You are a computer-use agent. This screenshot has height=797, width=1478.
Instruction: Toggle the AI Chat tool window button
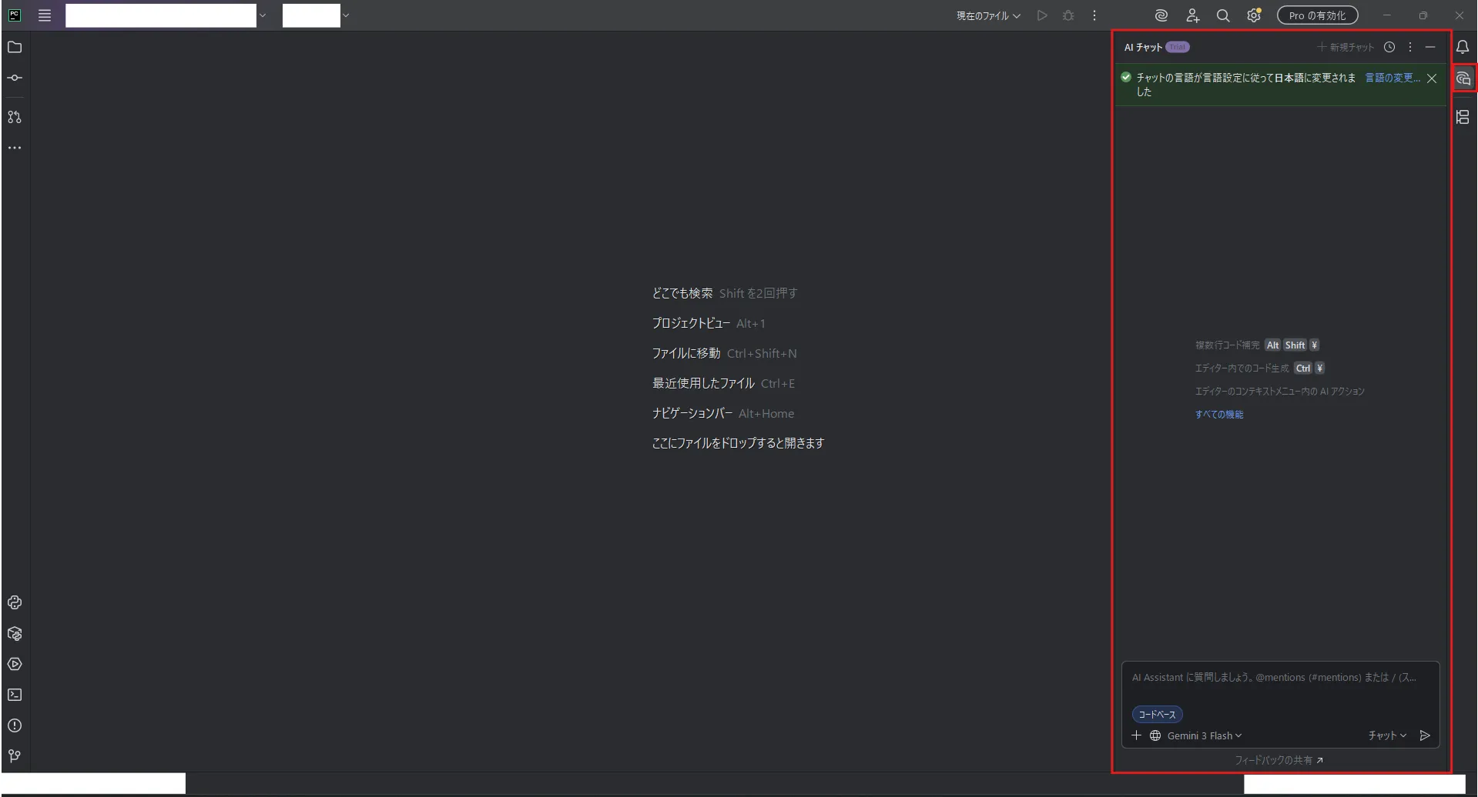1463,78
